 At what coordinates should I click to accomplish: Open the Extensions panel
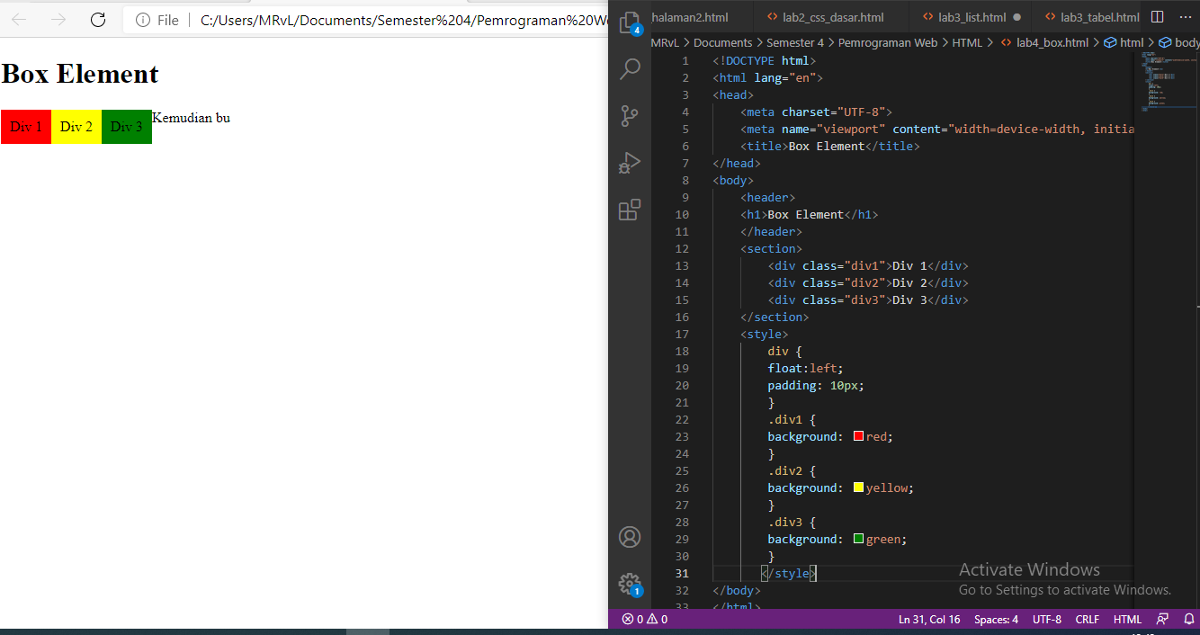tap(629, 209)
